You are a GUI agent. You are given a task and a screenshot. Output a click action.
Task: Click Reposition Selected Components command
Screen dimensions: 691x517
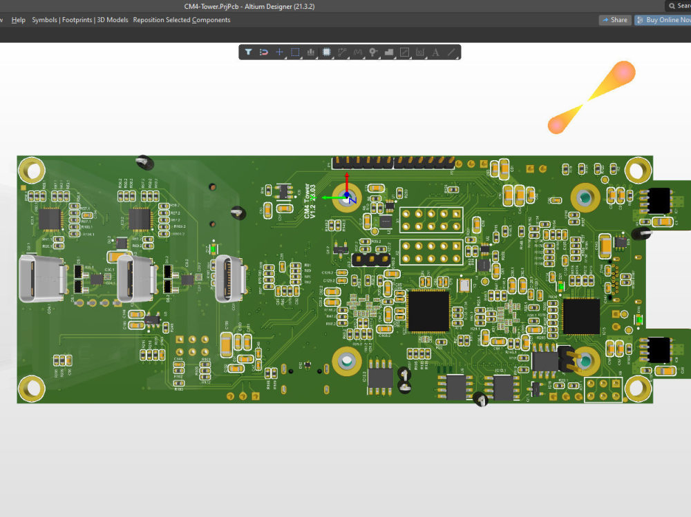tap(182, 20)
